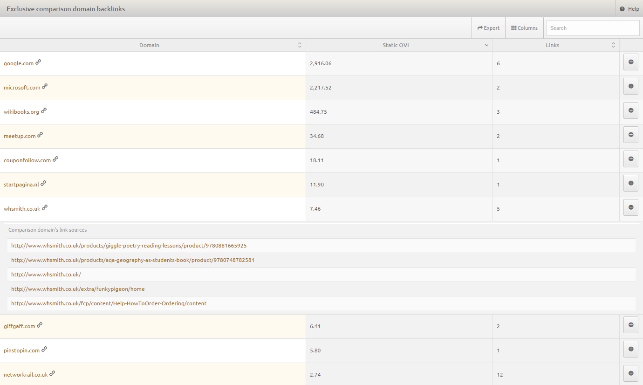Sort by the Domain column header

[153, 45]
